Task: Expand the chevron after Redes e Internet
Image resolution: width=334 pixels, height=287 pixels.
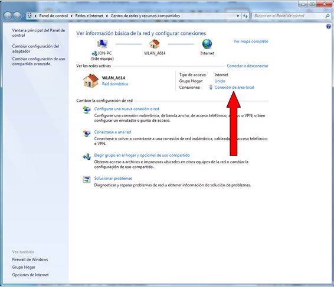Action: point(107,16)
